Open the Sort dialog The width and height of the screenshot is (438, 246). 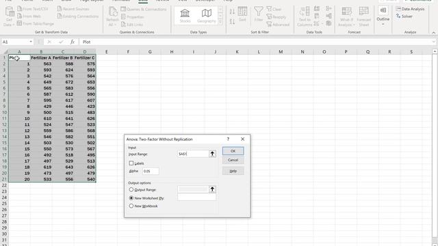pos(242,14)
